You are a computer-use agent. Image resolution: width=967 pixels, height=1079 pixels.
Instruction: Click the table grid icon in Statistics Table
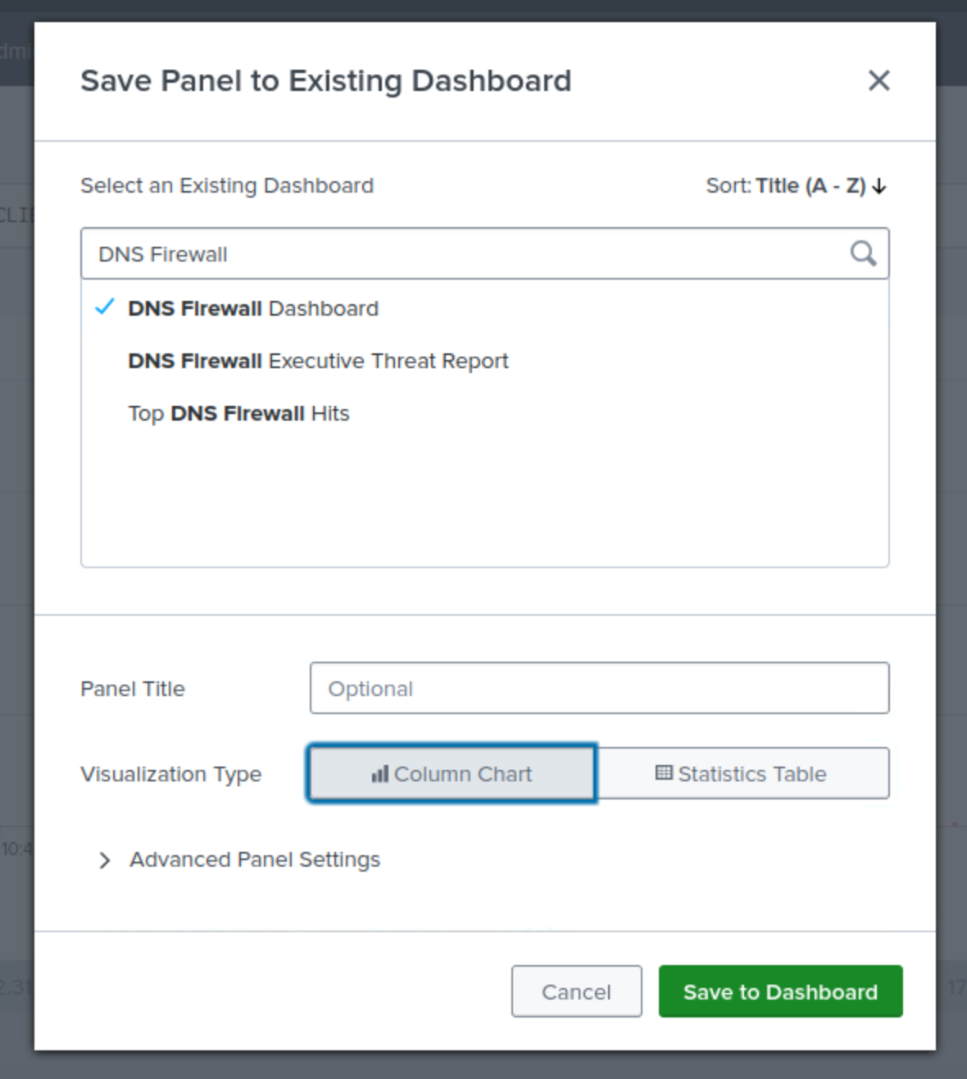point(664,773)
